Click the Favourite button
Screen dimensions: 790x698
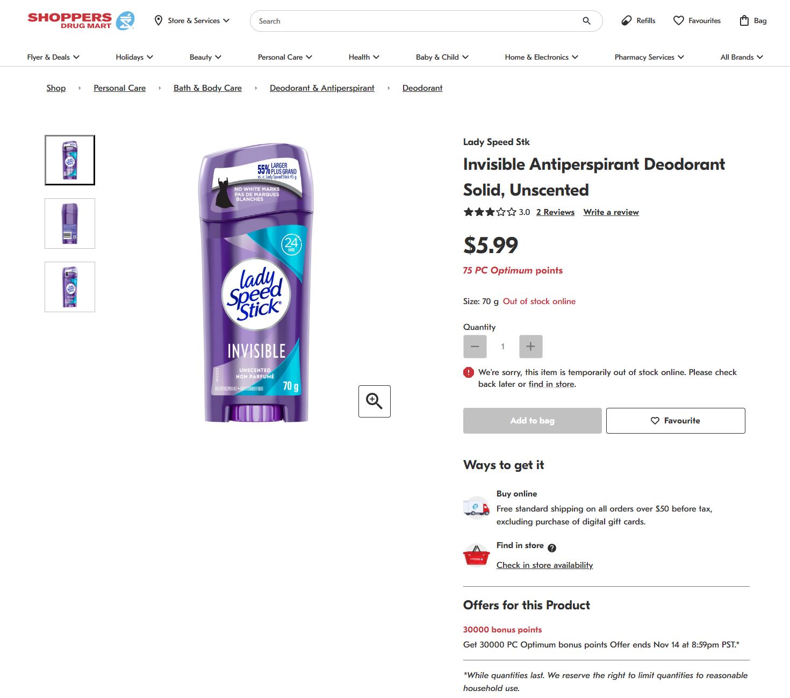[x=676, y=421]
